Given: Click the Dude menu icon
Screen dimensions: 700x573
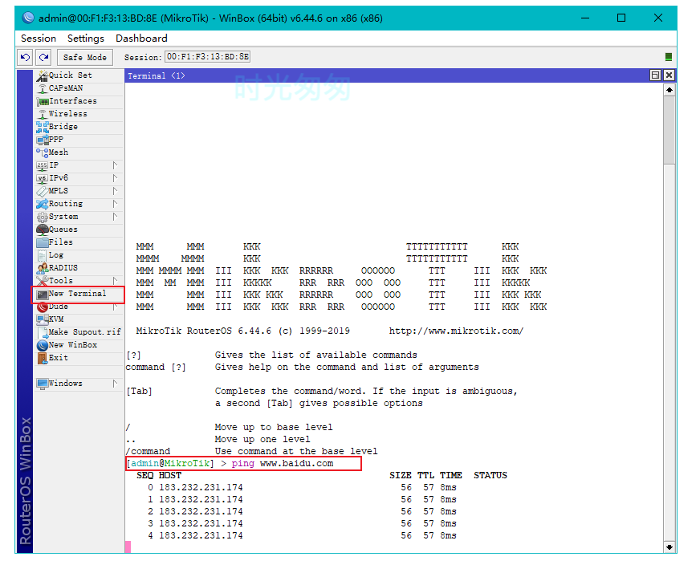Looking at the screenshot, I should (x=42, y=307).
